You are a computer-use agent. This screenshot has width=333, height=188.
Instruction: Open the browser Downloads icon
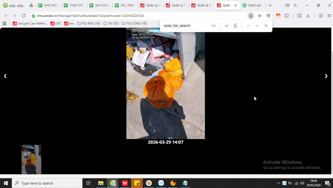coord(308,16)
